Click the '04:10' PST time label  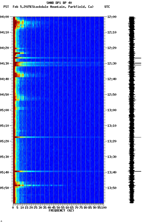4,32
